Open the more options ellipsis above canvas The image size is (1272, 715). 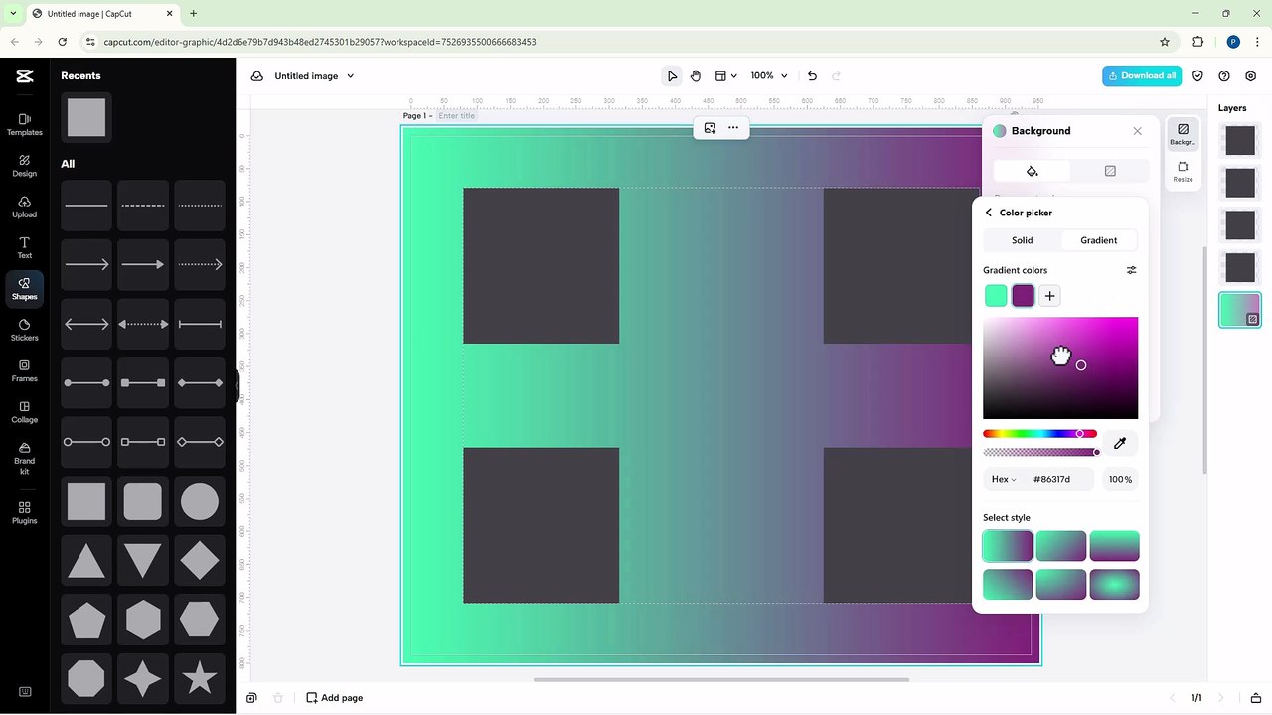coord(733,128)
